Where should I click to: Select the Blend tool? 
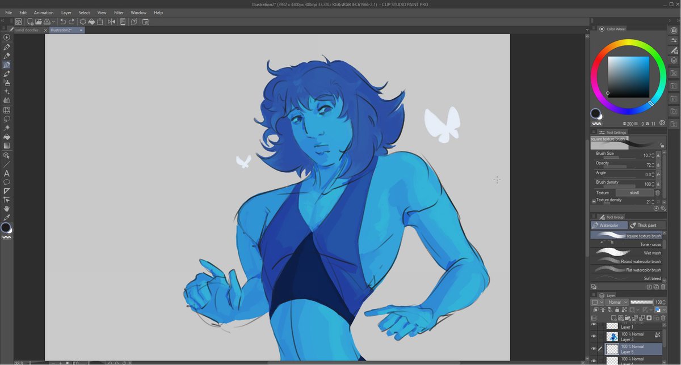(7, 100)
